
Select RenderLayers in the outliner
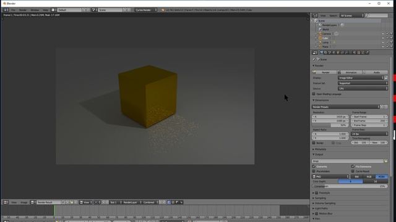[329, 25]
